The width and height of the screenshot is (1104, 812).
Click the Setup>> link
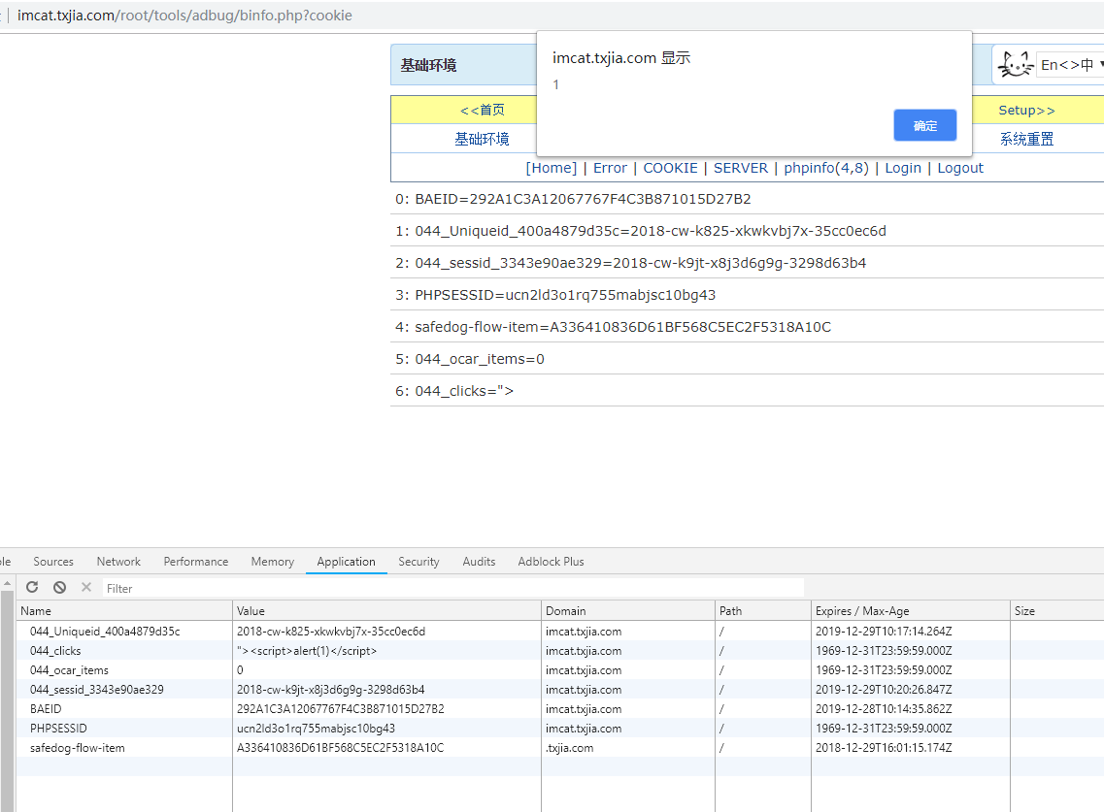[1026, 111]
